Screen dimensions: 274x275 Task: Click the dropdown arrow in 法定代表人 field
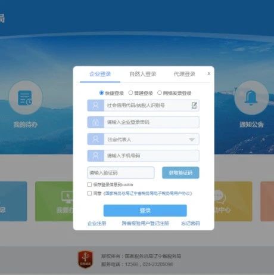(x=192, y=140)
